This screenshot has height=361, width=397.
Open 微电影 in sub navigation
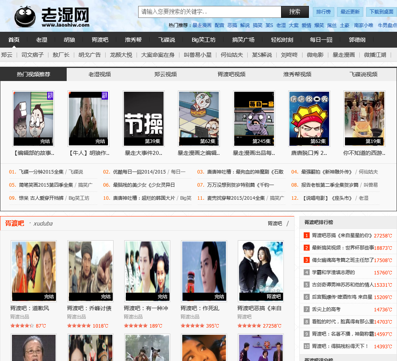pos(315,55)
